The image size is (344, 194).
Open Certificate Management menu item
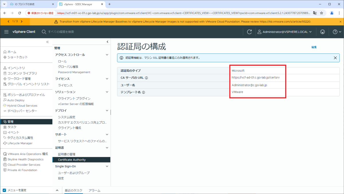click(x=67, y=154)
